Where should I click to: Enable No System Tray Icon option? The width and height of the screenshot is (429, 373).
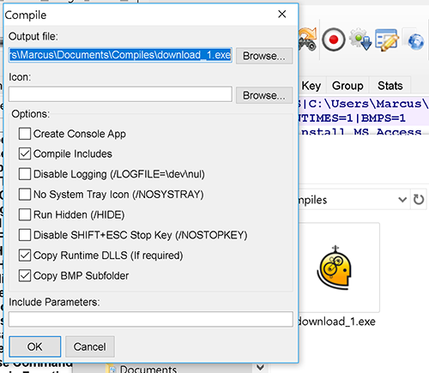coord(25,195)
